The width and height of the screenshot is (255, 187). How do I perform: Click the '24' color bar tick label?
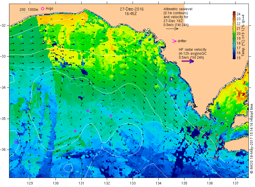[238, 14]
